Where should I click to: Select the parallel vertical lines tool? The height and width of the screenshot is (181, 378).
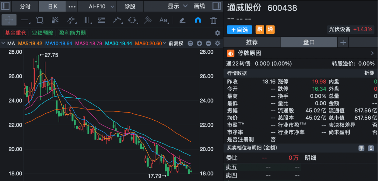[86, 20]
